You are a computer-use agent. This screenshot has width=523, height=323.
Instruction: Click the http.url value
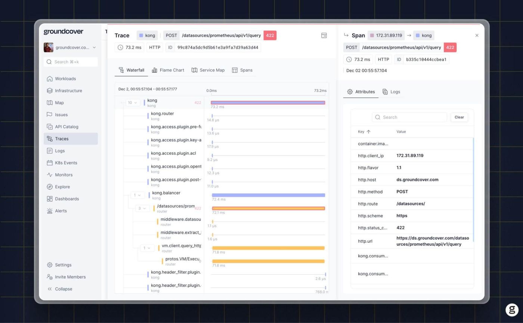tap(433, 241)
